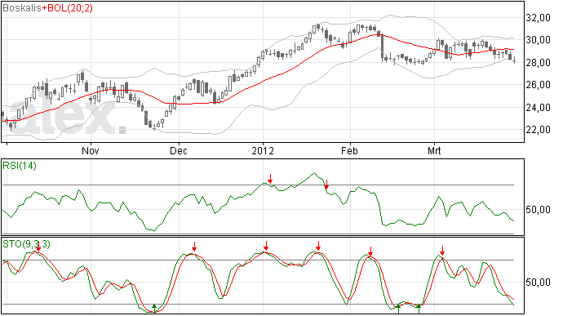The height and width of the screenshot is (316, 563).
Task: Click the Boskalis chart title label
Action: pyautogui.click(x=22, y=8)
